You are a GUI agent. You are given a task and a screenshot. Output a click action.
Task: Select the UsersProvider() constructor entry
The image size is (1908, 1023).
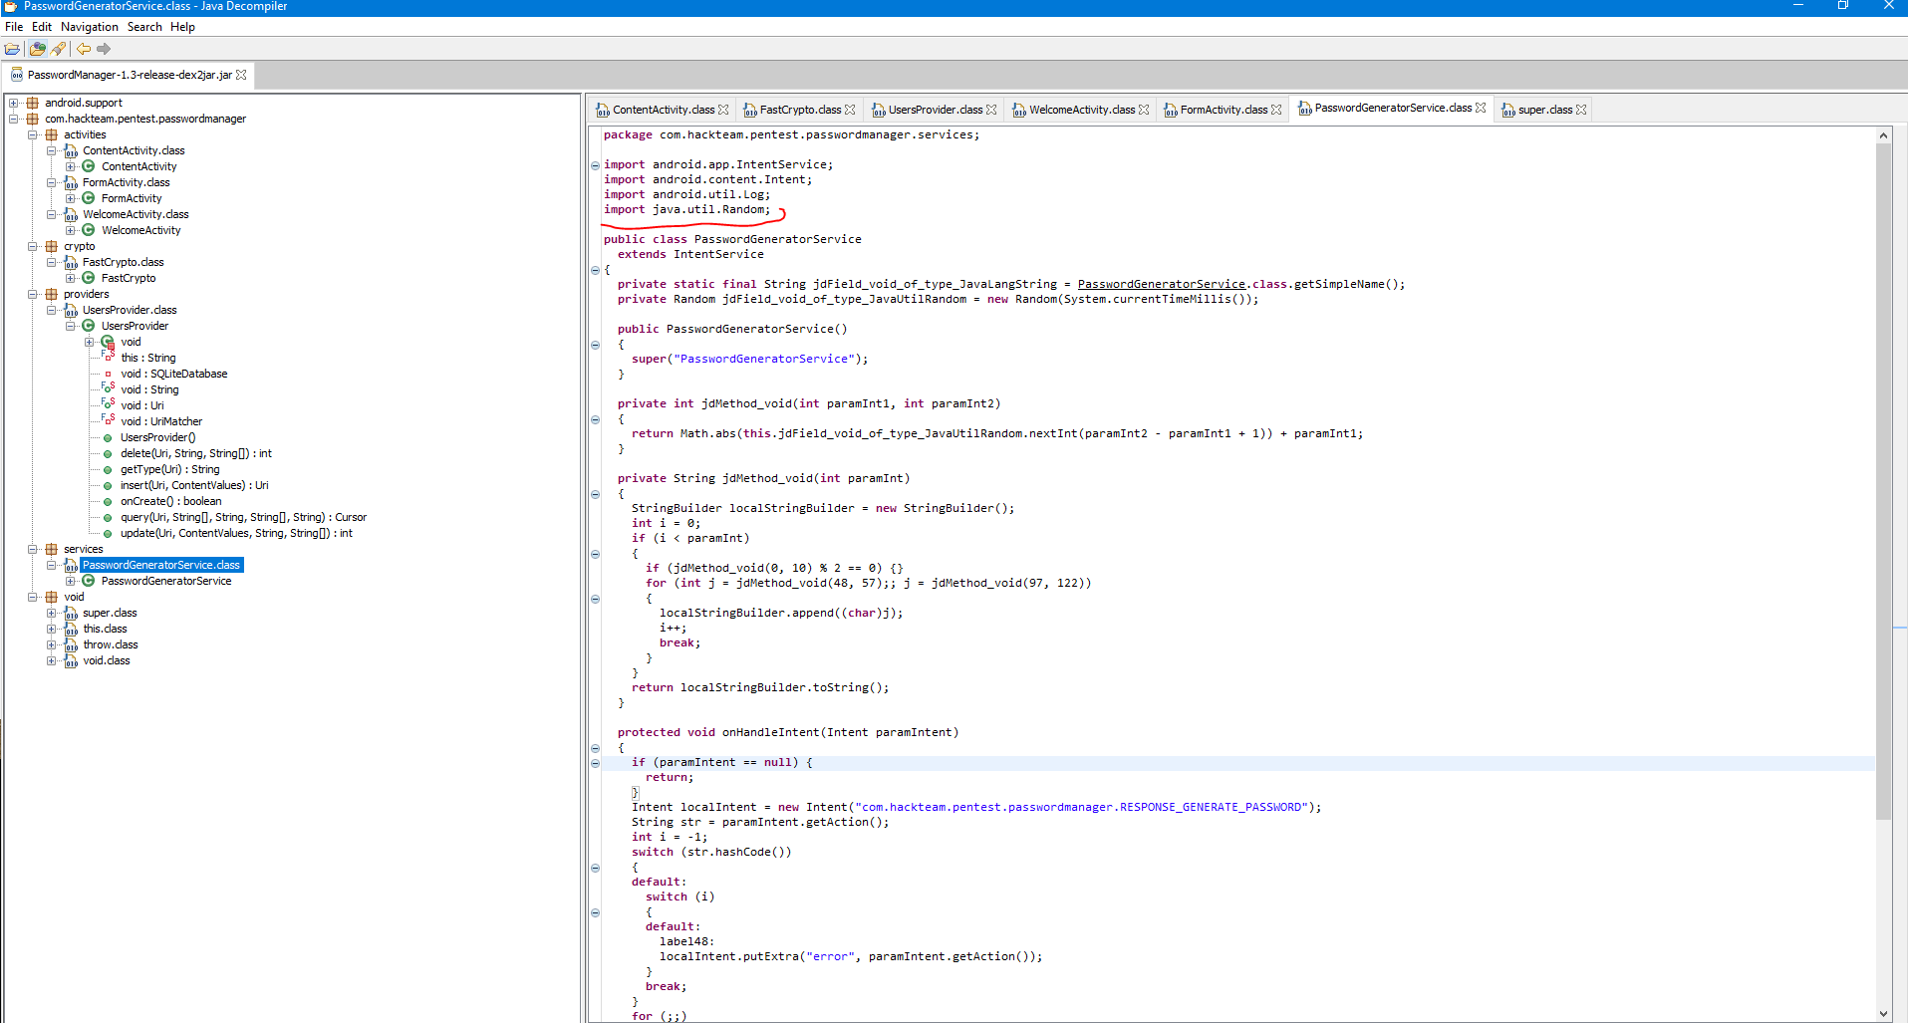click(158, 437)
